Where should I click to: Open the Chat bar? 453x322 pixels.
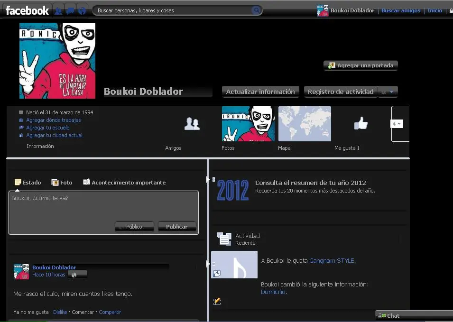pyautogui.click(x=414, y=316)
